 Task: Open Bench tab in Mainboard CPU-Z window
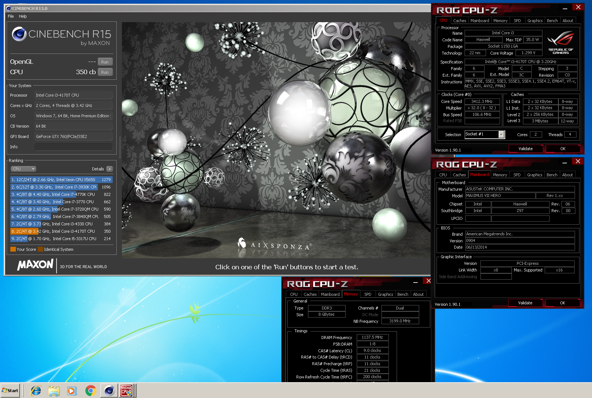click(x=552, y=175)
